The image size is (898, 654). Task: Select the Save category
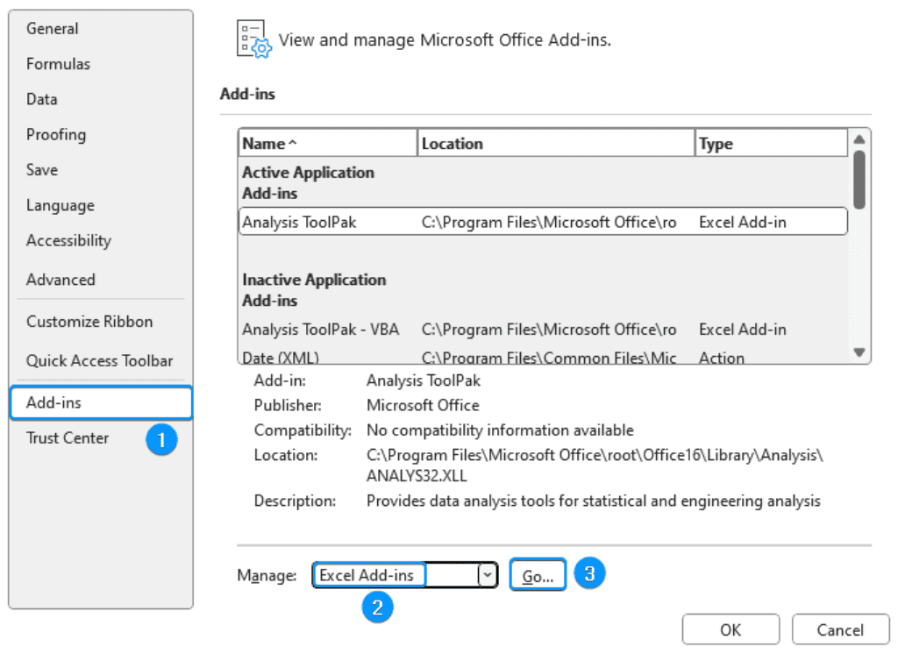(x=42, y=170)
